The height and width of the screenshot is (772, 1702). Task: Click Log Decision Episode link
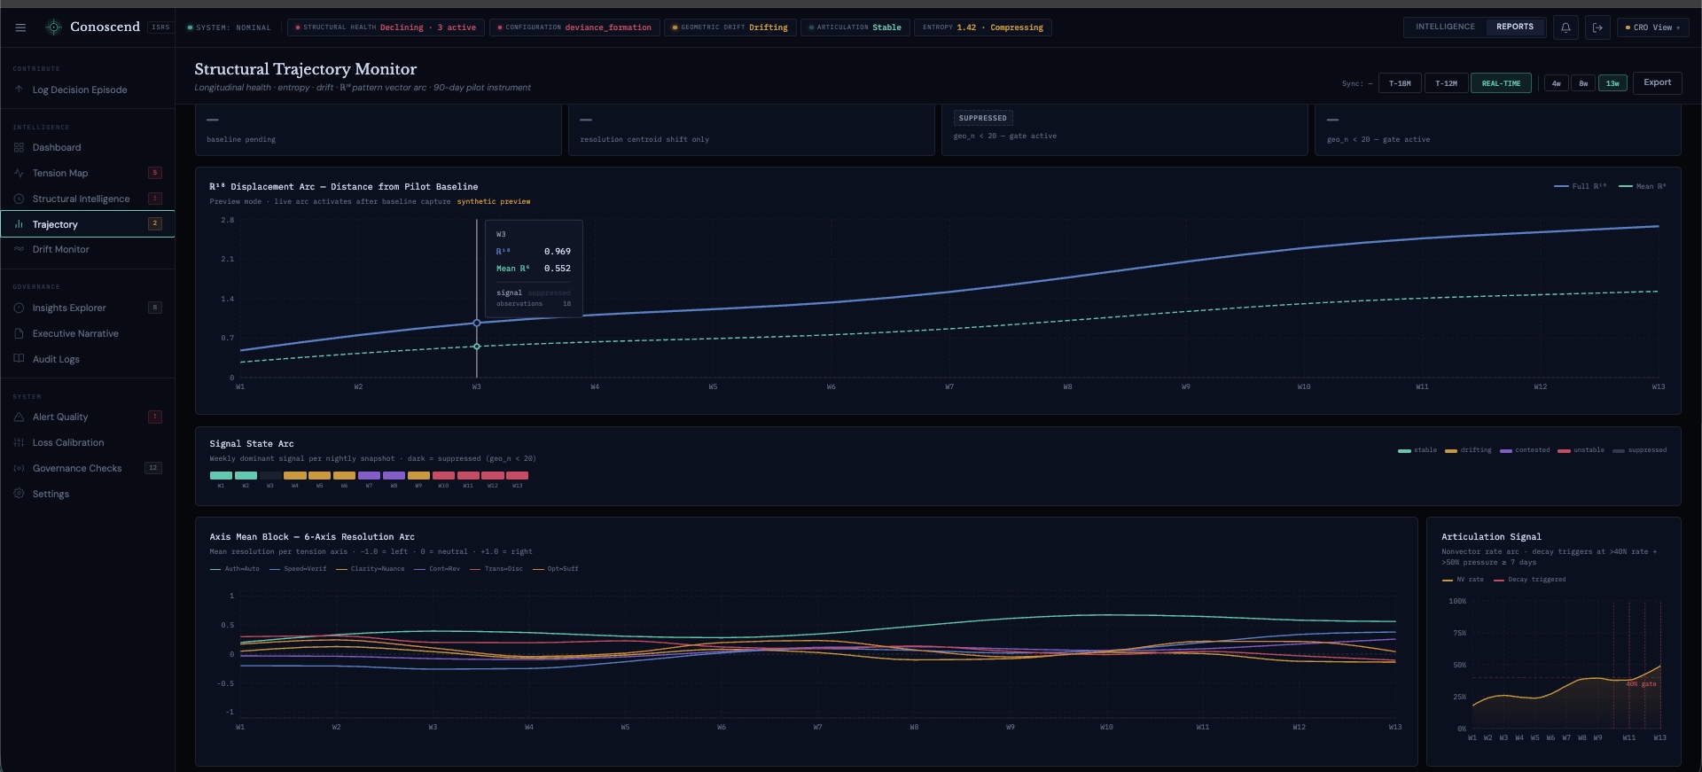79,90
